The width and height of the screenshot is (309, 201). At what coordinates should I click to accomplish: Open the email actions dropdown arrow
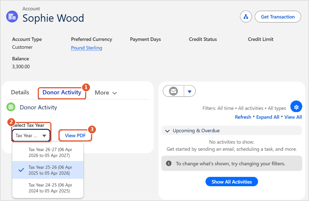pos(189,91)
